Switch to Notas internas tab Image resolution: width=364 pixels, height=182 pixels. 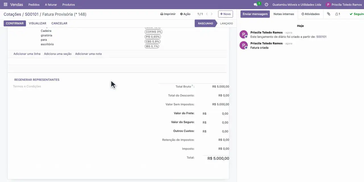[x=284, y=14]
